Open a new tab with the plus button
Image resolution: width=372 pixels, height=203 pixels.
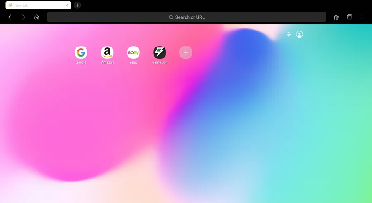pyautogui.click(x=77, y=5)
